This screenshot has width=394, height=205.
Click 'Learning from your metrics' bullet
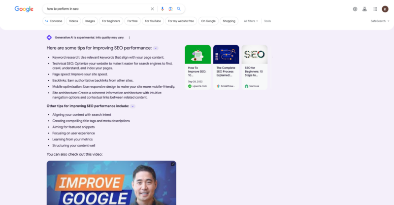tap(72, 139)
